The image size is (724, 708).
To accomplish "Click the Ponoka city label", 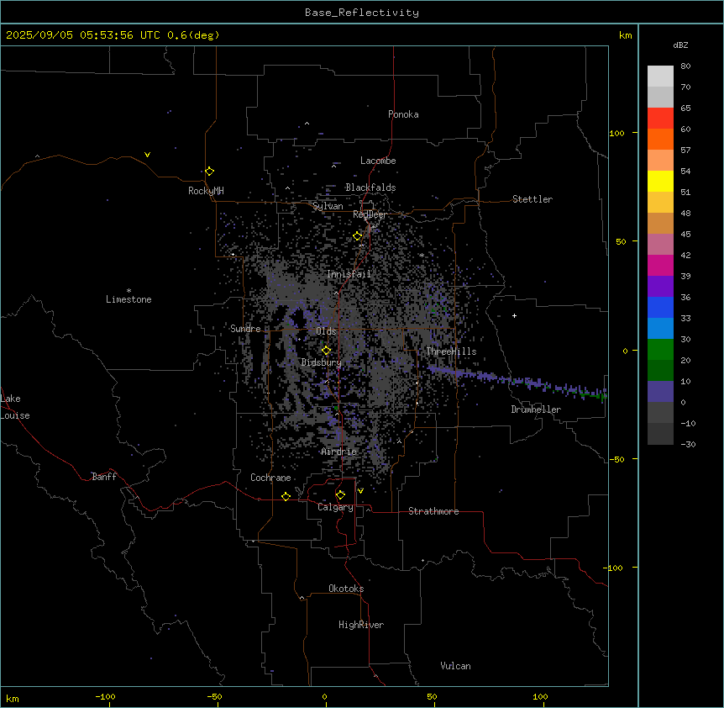I will click(403, 114).
